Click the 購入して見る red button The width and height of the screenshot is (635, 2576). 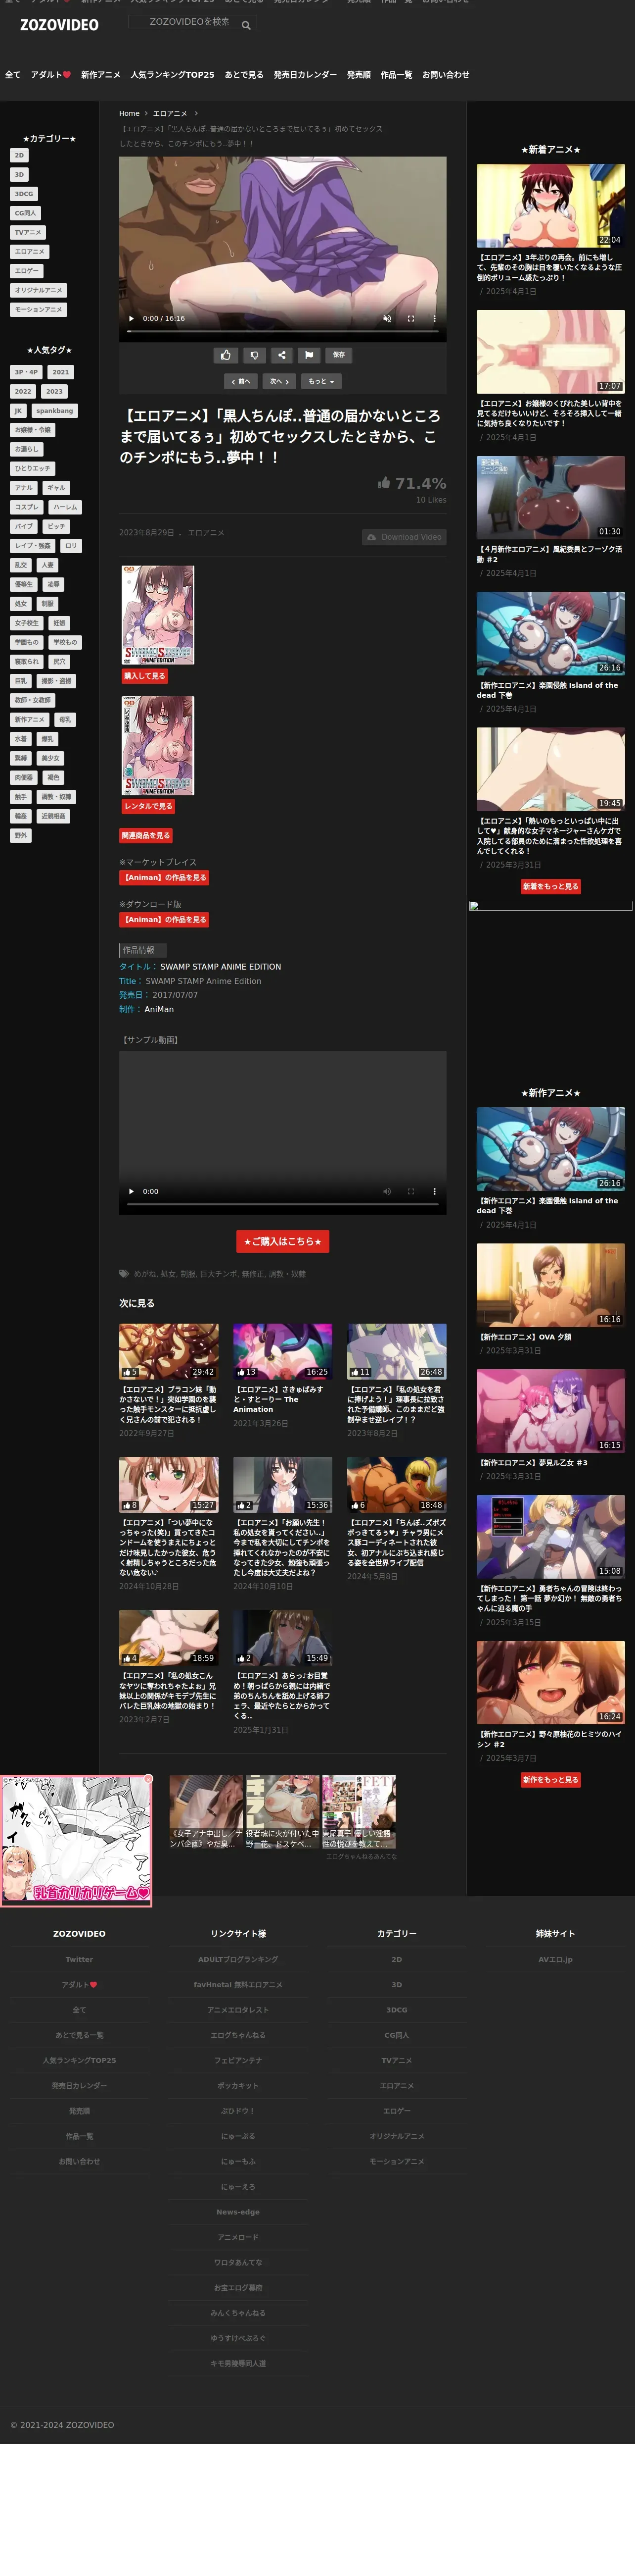pos(145,676)
